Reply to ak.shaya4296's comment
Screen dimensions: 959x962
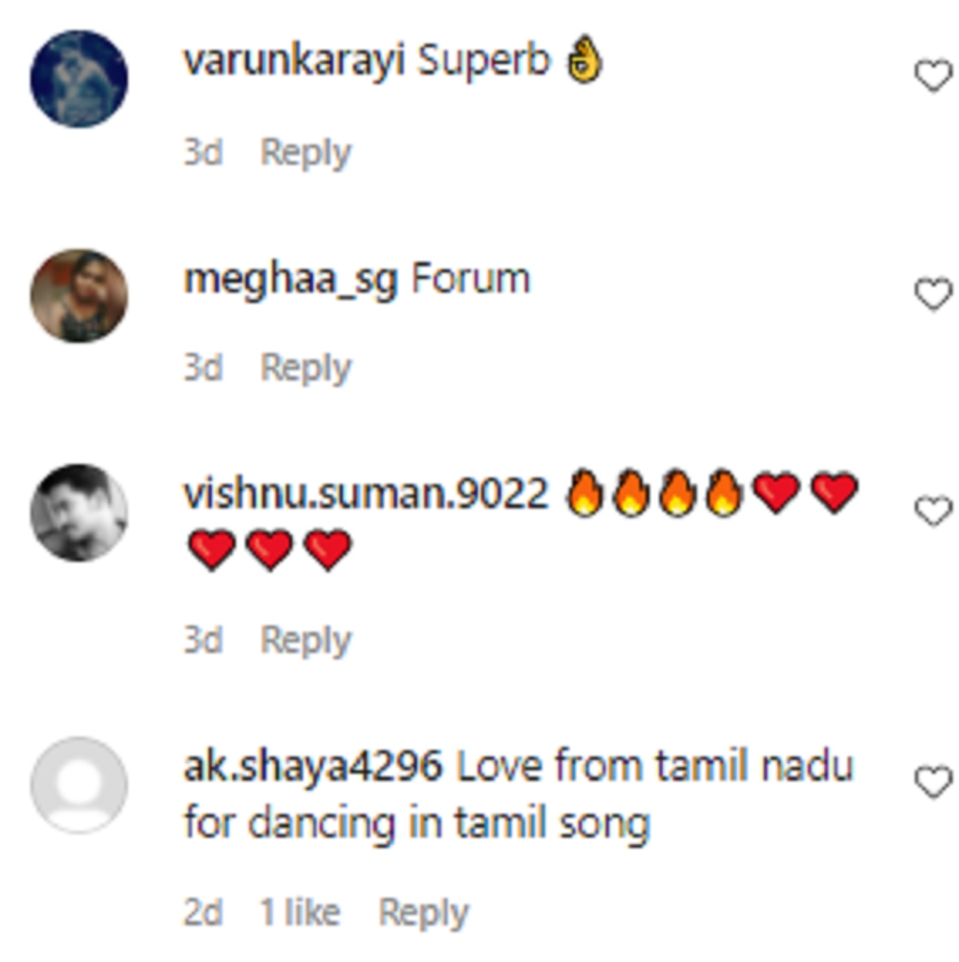pos(424,913)
